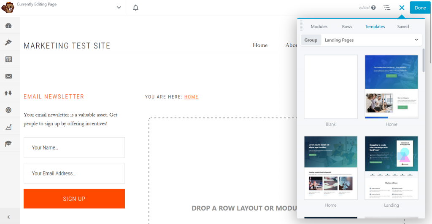Click the Your Name input field
Image resolution: width=432 pixels, height=224 pixels.
click(74, 148)
